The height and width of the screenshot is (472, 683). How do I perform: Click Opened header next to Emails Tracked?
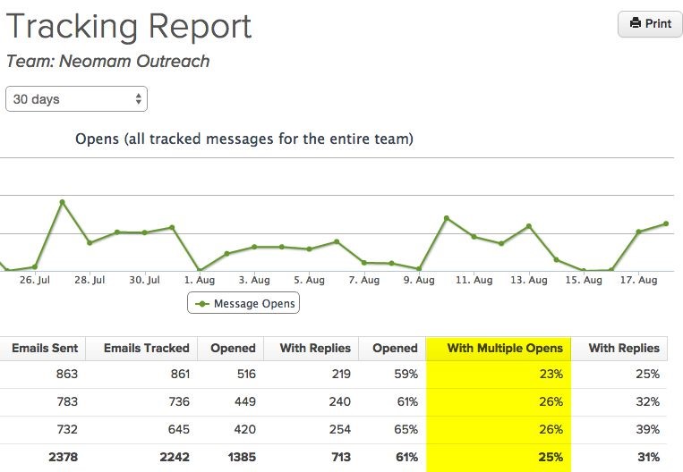tap(233, 348)
